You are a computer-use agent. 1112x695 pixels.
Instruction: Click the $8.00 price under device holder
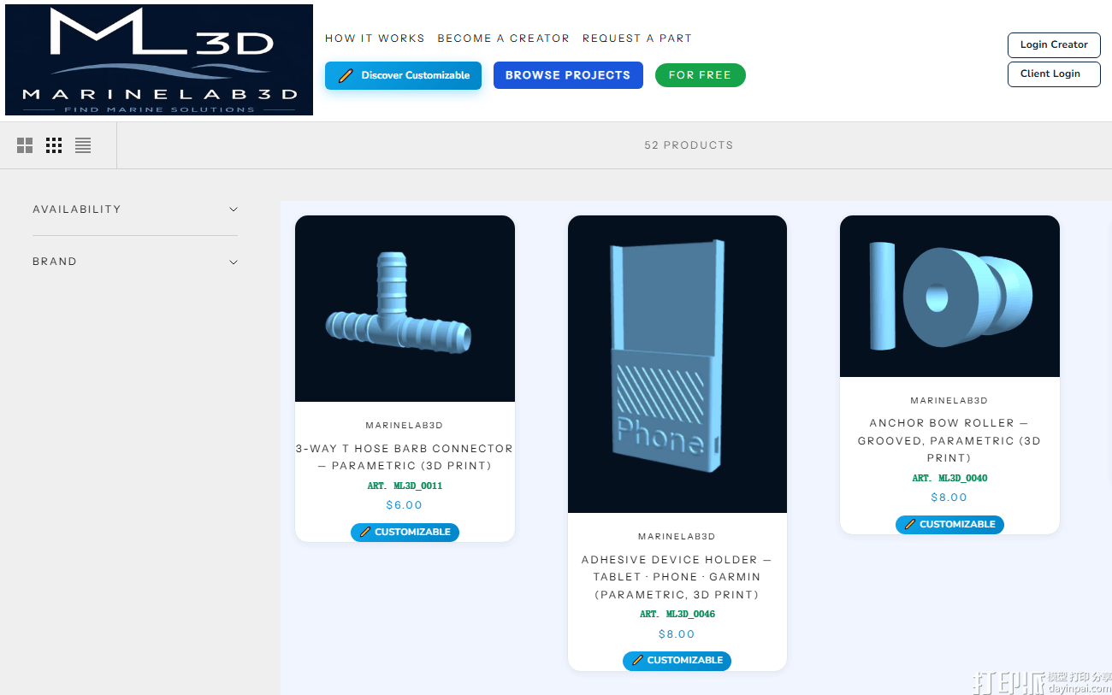point(677,634)
